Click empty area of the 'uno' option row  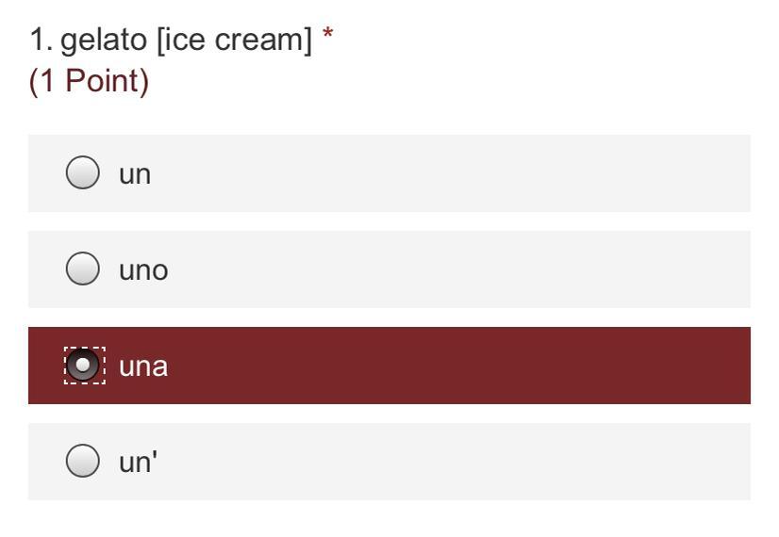coord(447,269)
